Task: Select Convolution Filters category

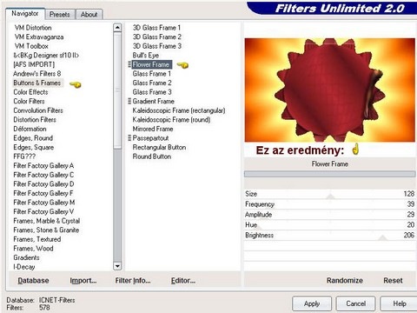Action: pyautogui.click(x=38, y=110)
